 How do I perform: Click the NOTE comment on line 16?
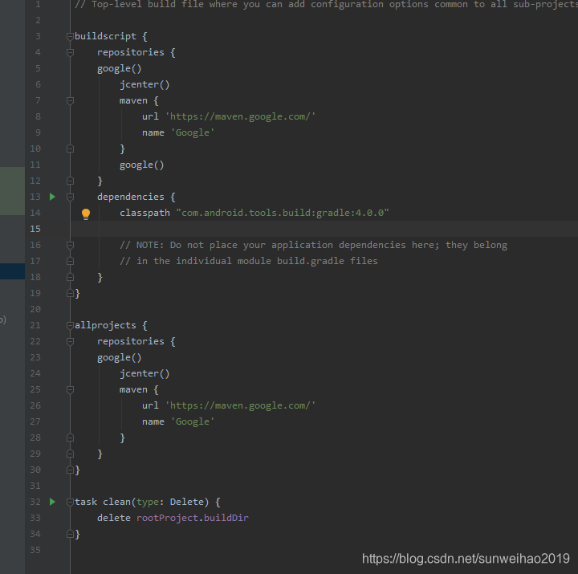(313, 245)
